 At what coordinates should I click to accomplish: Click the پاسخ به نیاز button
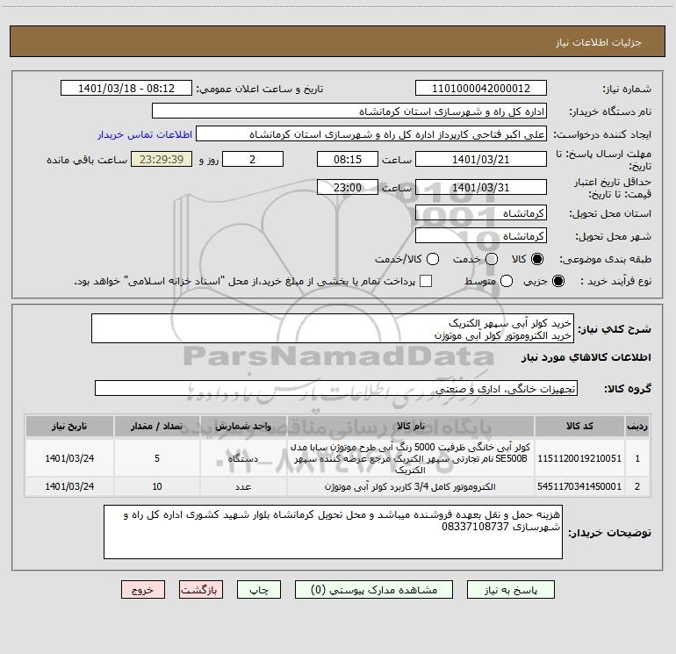coord(510,590)
